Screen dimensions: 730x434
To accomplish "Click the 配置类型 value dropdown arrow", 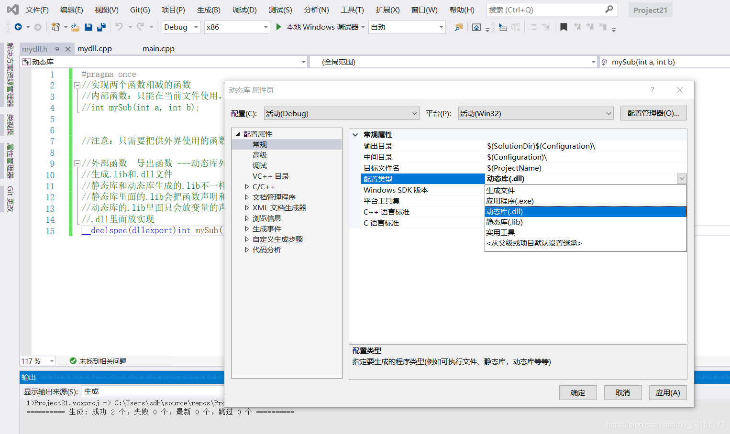I will pyautogui.click(x=682, y=179).
